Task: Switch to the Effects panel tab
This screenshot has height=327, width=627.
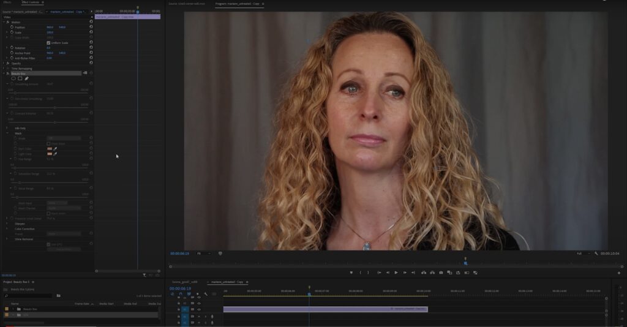Action: point(7,2)
